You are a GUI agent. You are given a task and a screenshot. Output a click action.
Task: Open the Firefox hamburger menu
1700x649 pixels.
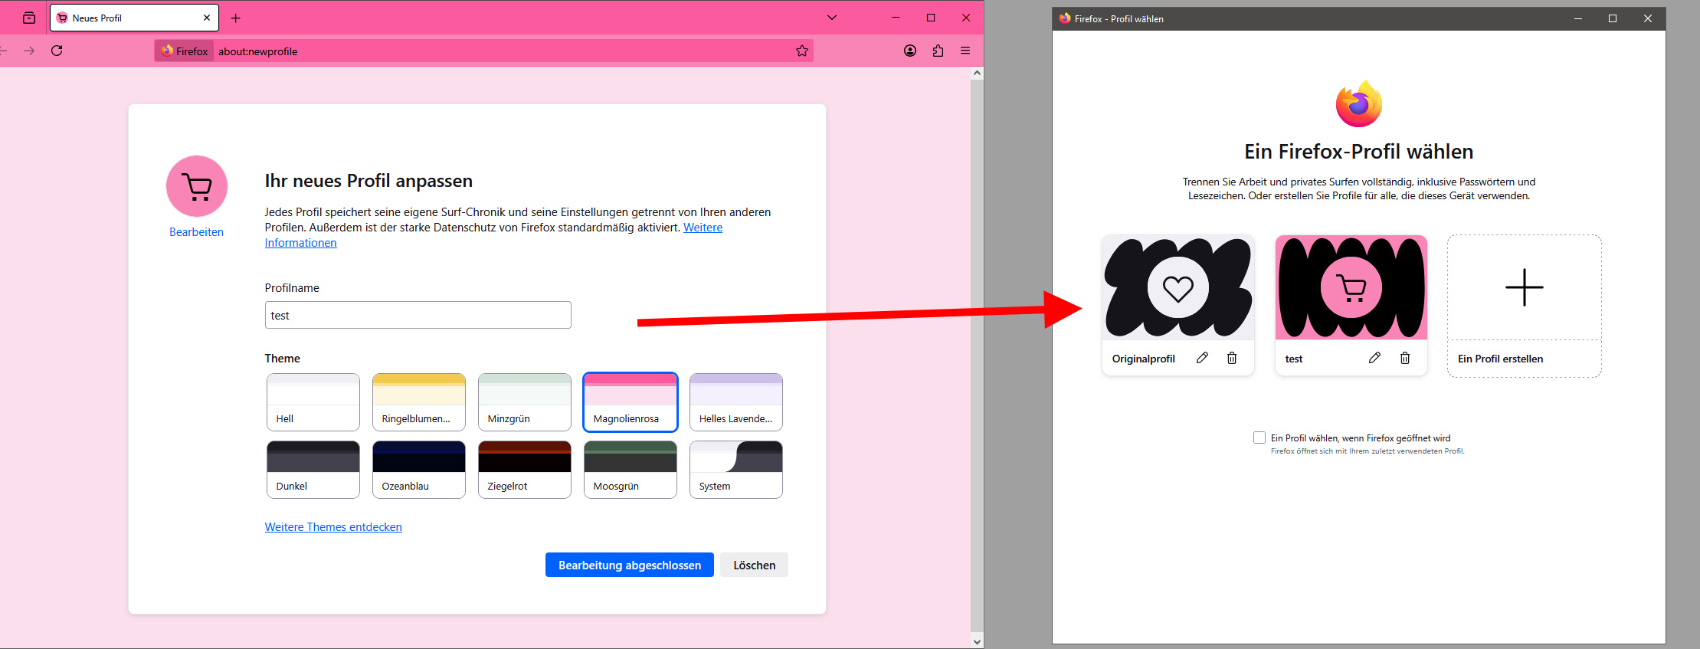pyautogui.click(x=965, y=51)
